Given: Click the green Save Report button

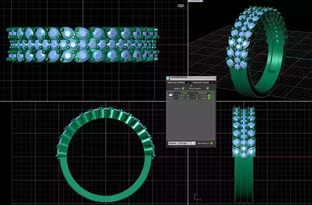Looking at the screenshot, I should click(208, 88).
